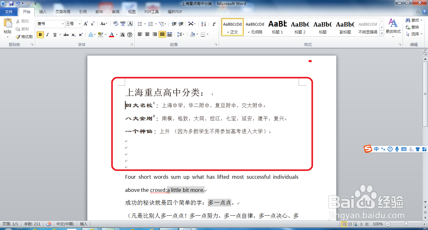Toggle Underline formatting

pos(55,35)
